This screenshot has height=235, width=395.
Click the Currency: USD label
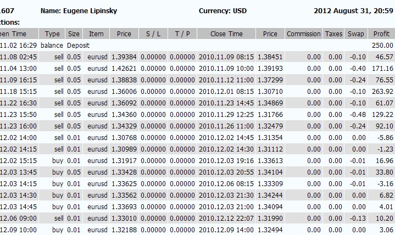click(222, 11)
